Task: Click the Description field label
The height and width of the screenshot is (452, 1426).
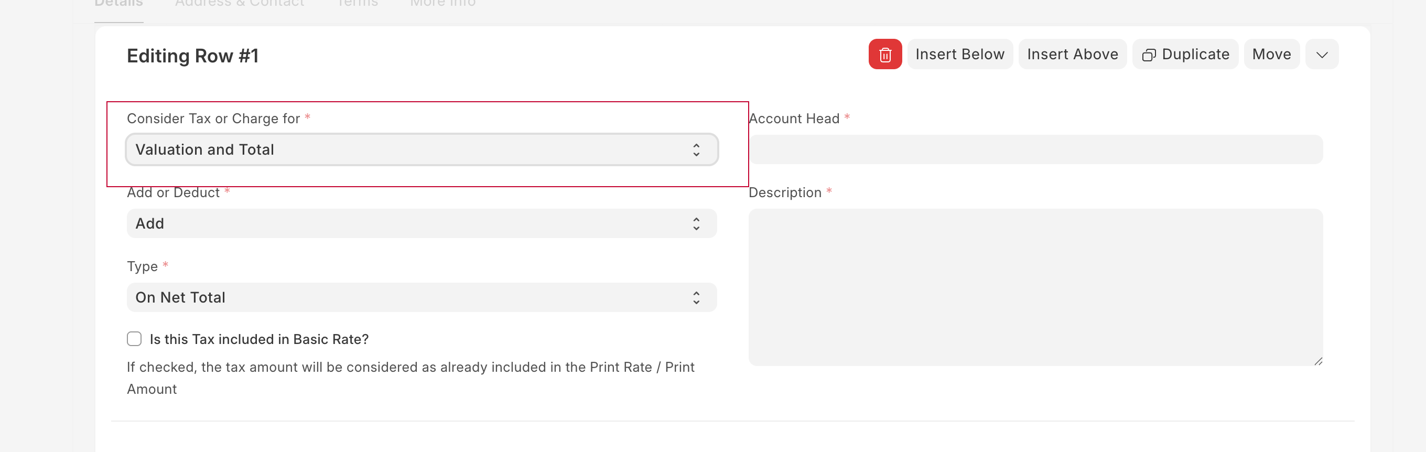Action: coord(785,193)
